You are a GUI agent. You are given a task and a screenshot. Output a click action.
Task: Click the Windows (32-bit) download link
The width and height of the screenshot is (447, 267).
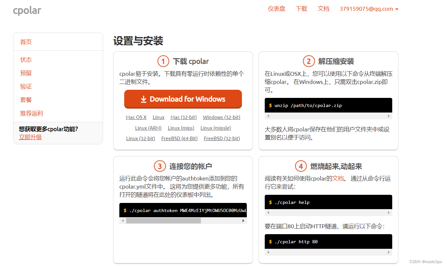click(x=222, y=117)
